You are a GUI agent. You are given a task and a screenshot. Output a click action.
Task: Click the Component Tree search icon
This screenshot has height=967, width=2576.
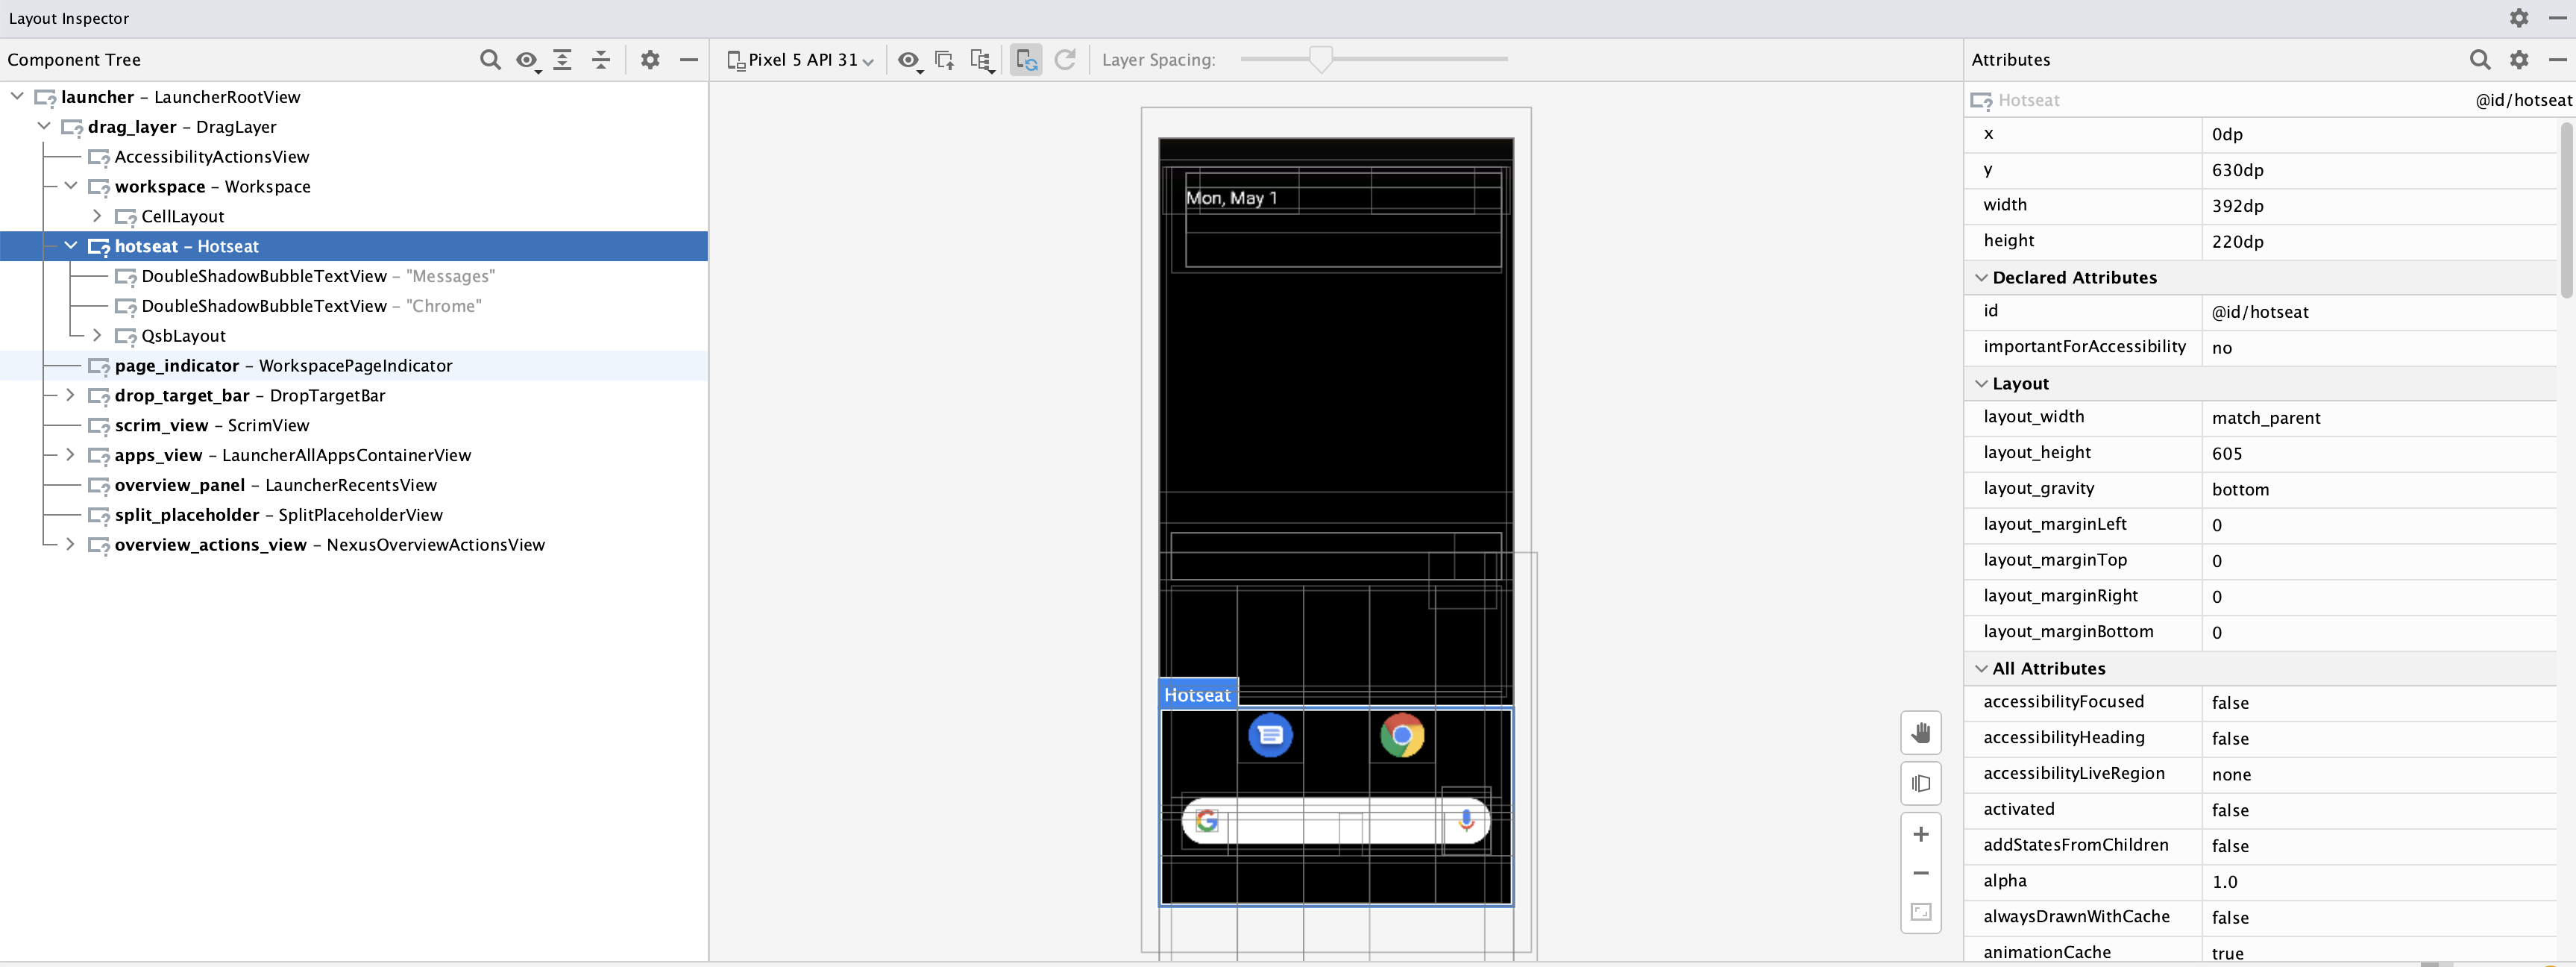489,60
